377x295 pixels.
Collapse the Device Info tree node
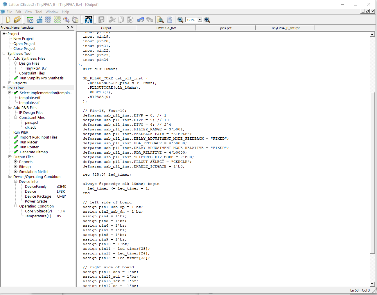coord(16,181)
